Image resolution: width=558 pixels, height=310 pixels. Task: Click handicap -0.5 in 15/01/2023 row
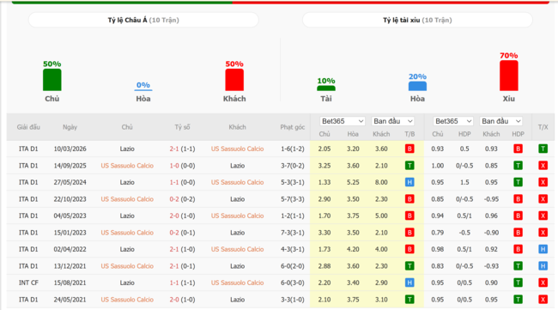pyautogui.click(x=464, y=233)
